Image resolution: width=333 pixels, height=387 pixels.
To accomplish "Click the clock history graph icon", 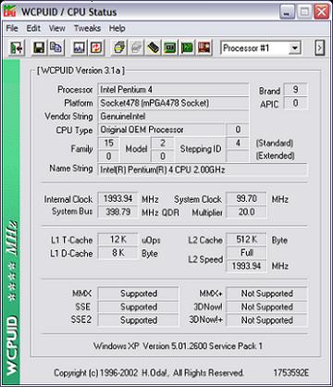I will 79,48.
